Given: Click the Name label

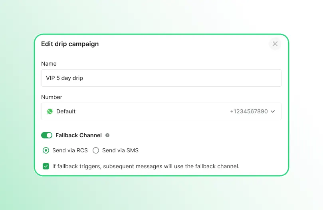Looking at the screenshot, I should 49,64.
